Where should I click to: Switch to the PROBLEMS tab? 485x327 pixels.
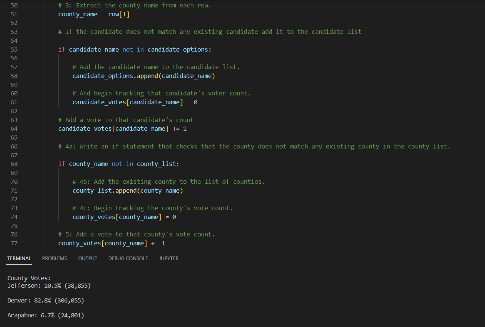coord(54,258)
